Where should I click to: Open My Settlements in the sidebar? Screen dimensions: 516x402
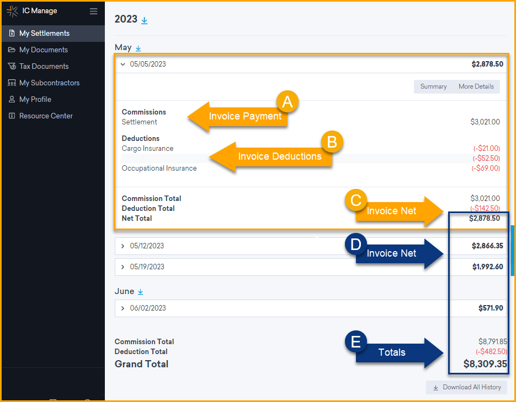tap(44, 33)
